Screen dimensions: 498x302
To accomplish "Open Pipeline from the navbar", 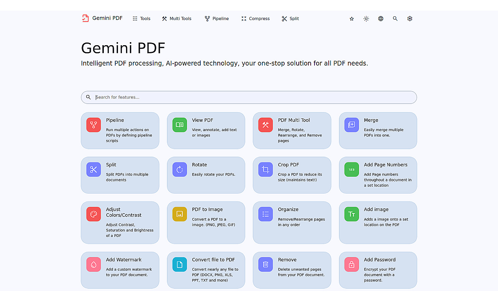I will click(x=217, y=19).
